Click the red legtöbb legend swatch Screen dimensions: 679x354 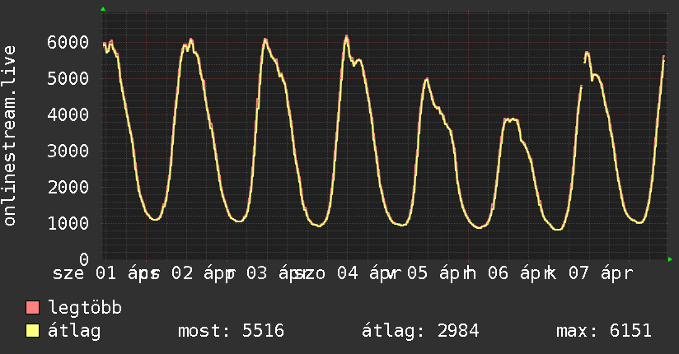tap(33, 308)
